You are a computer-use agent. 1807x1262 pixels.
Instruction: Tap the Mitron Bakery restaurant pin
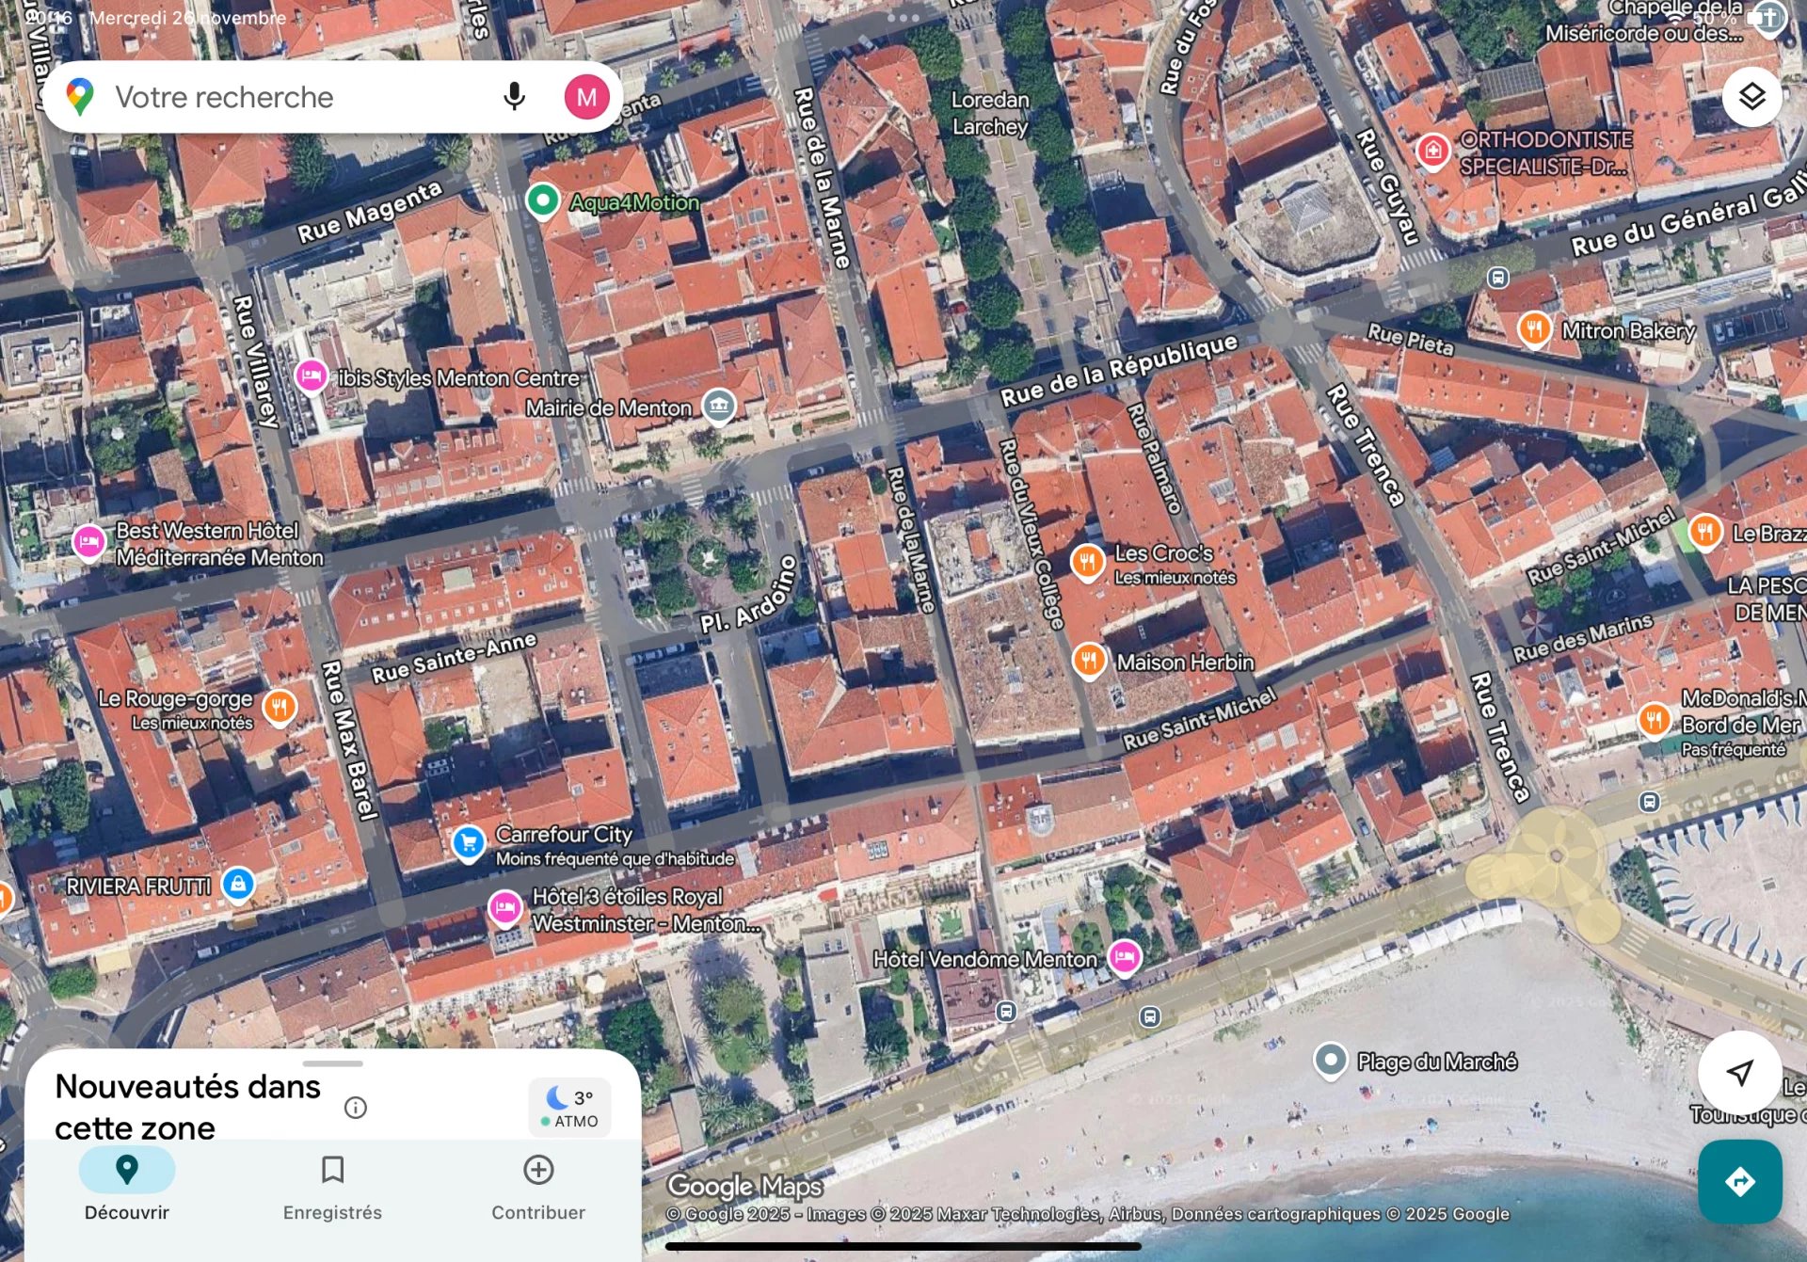[x=1534, y=329]
